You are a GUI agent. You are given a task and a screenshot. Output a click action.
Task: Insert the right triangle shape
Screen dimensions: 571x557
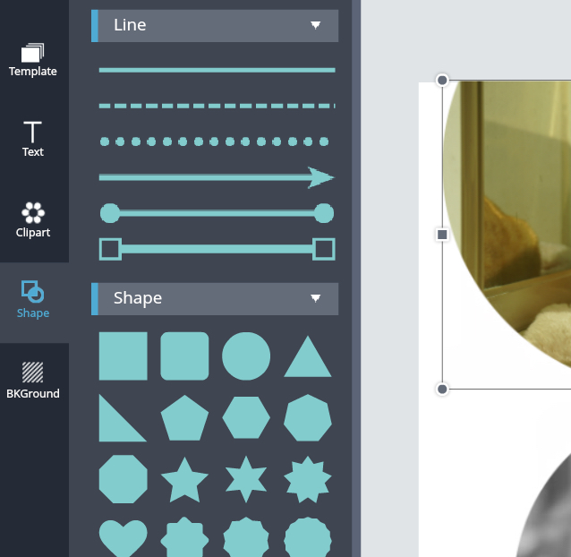pos(123,418)
